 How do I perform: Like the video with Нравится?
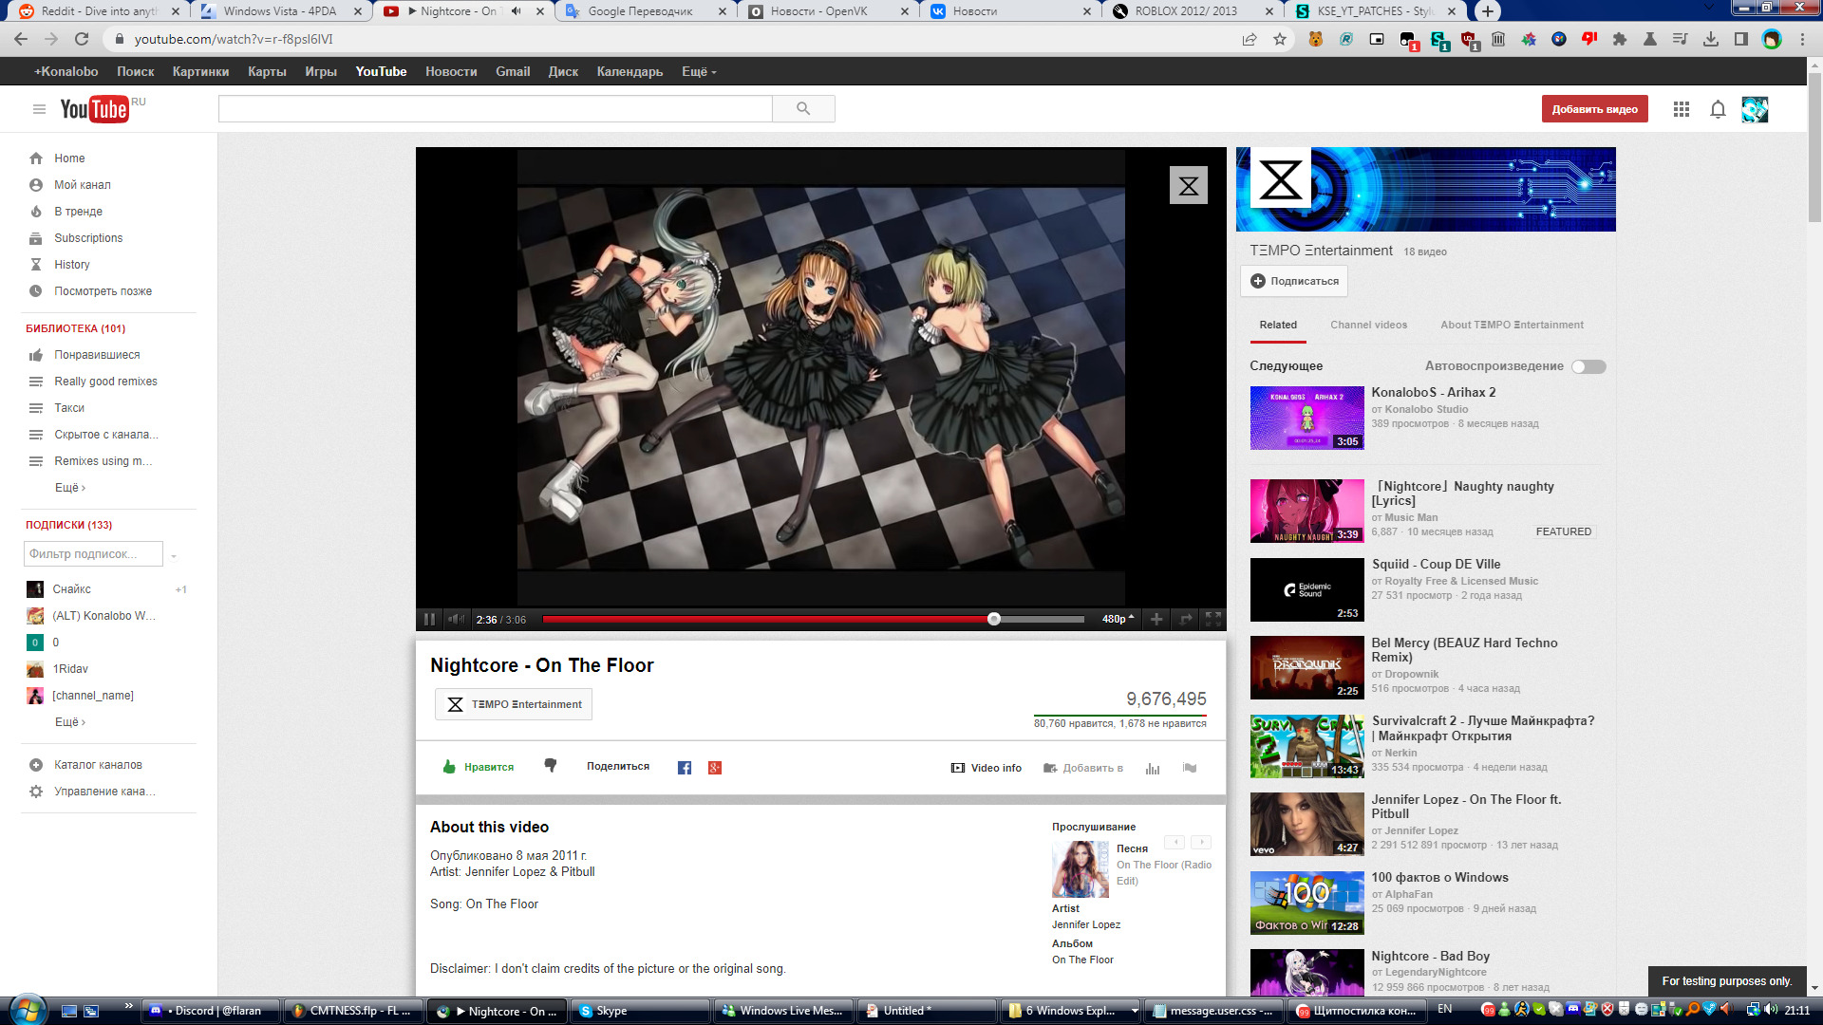pyautogui.click(x=479, y=767)
